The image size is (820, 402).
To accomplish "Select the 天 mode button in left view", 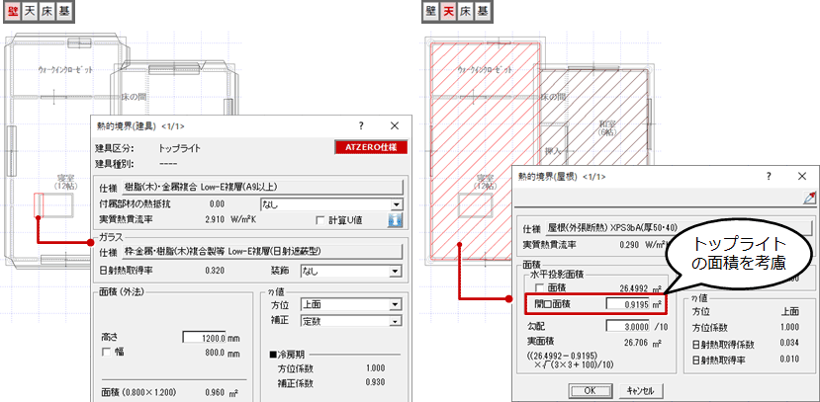I will (x=30, y=12).
